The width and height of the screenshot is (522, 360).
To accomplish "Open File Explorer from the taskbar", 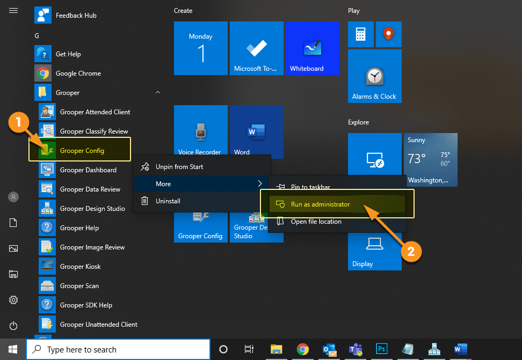I will [x=276, y=350].
